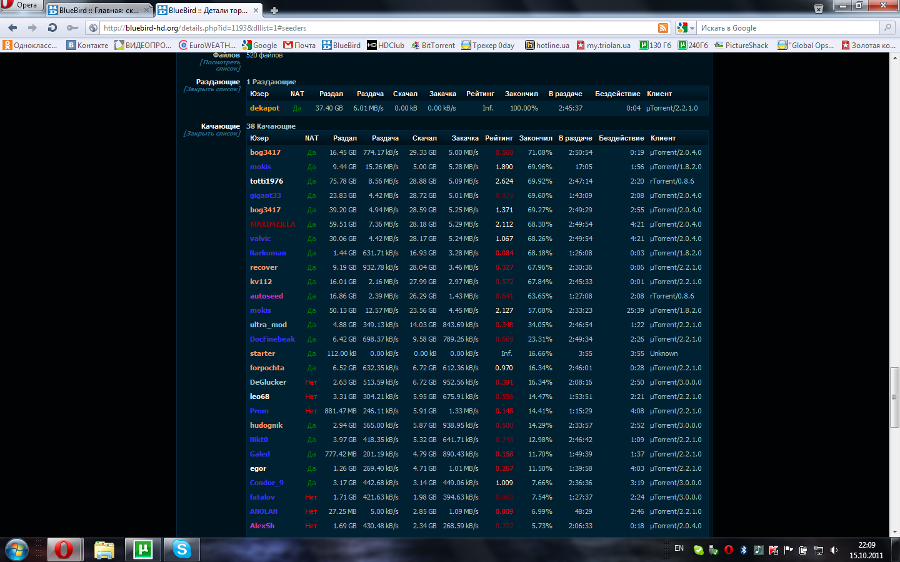Viewport: 900px width, 562px height.
Task: Open user autoseed profile link
Action: pyautogui.click(x=266, y=296)
